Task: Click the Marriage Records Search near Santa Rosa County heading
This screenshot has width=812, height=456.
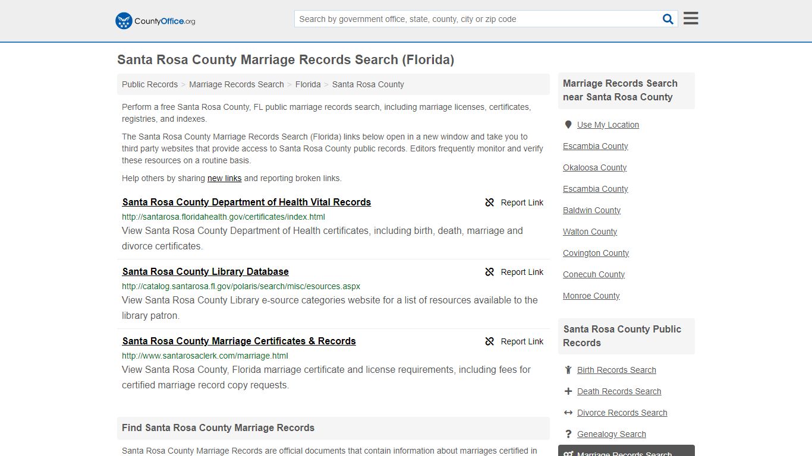Action: pos(620,90)
